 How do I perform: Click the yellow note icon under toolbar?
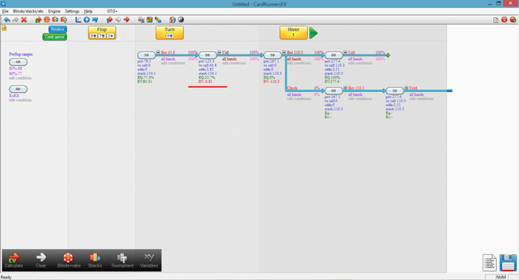[x=4, y=28]
